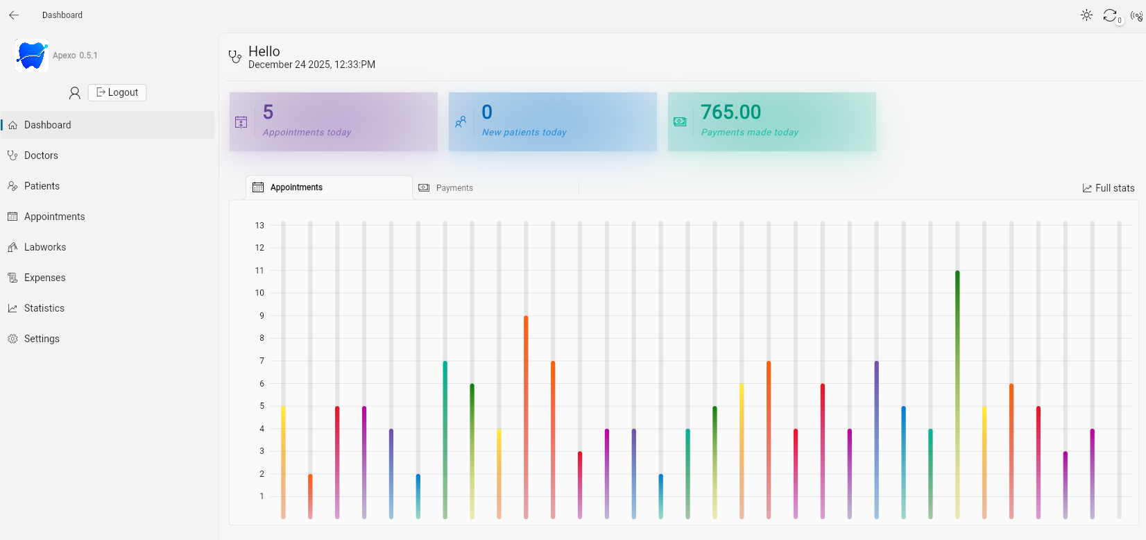
Task: Click calendar icon in Appointments today card
Action: tap(241, 122)
